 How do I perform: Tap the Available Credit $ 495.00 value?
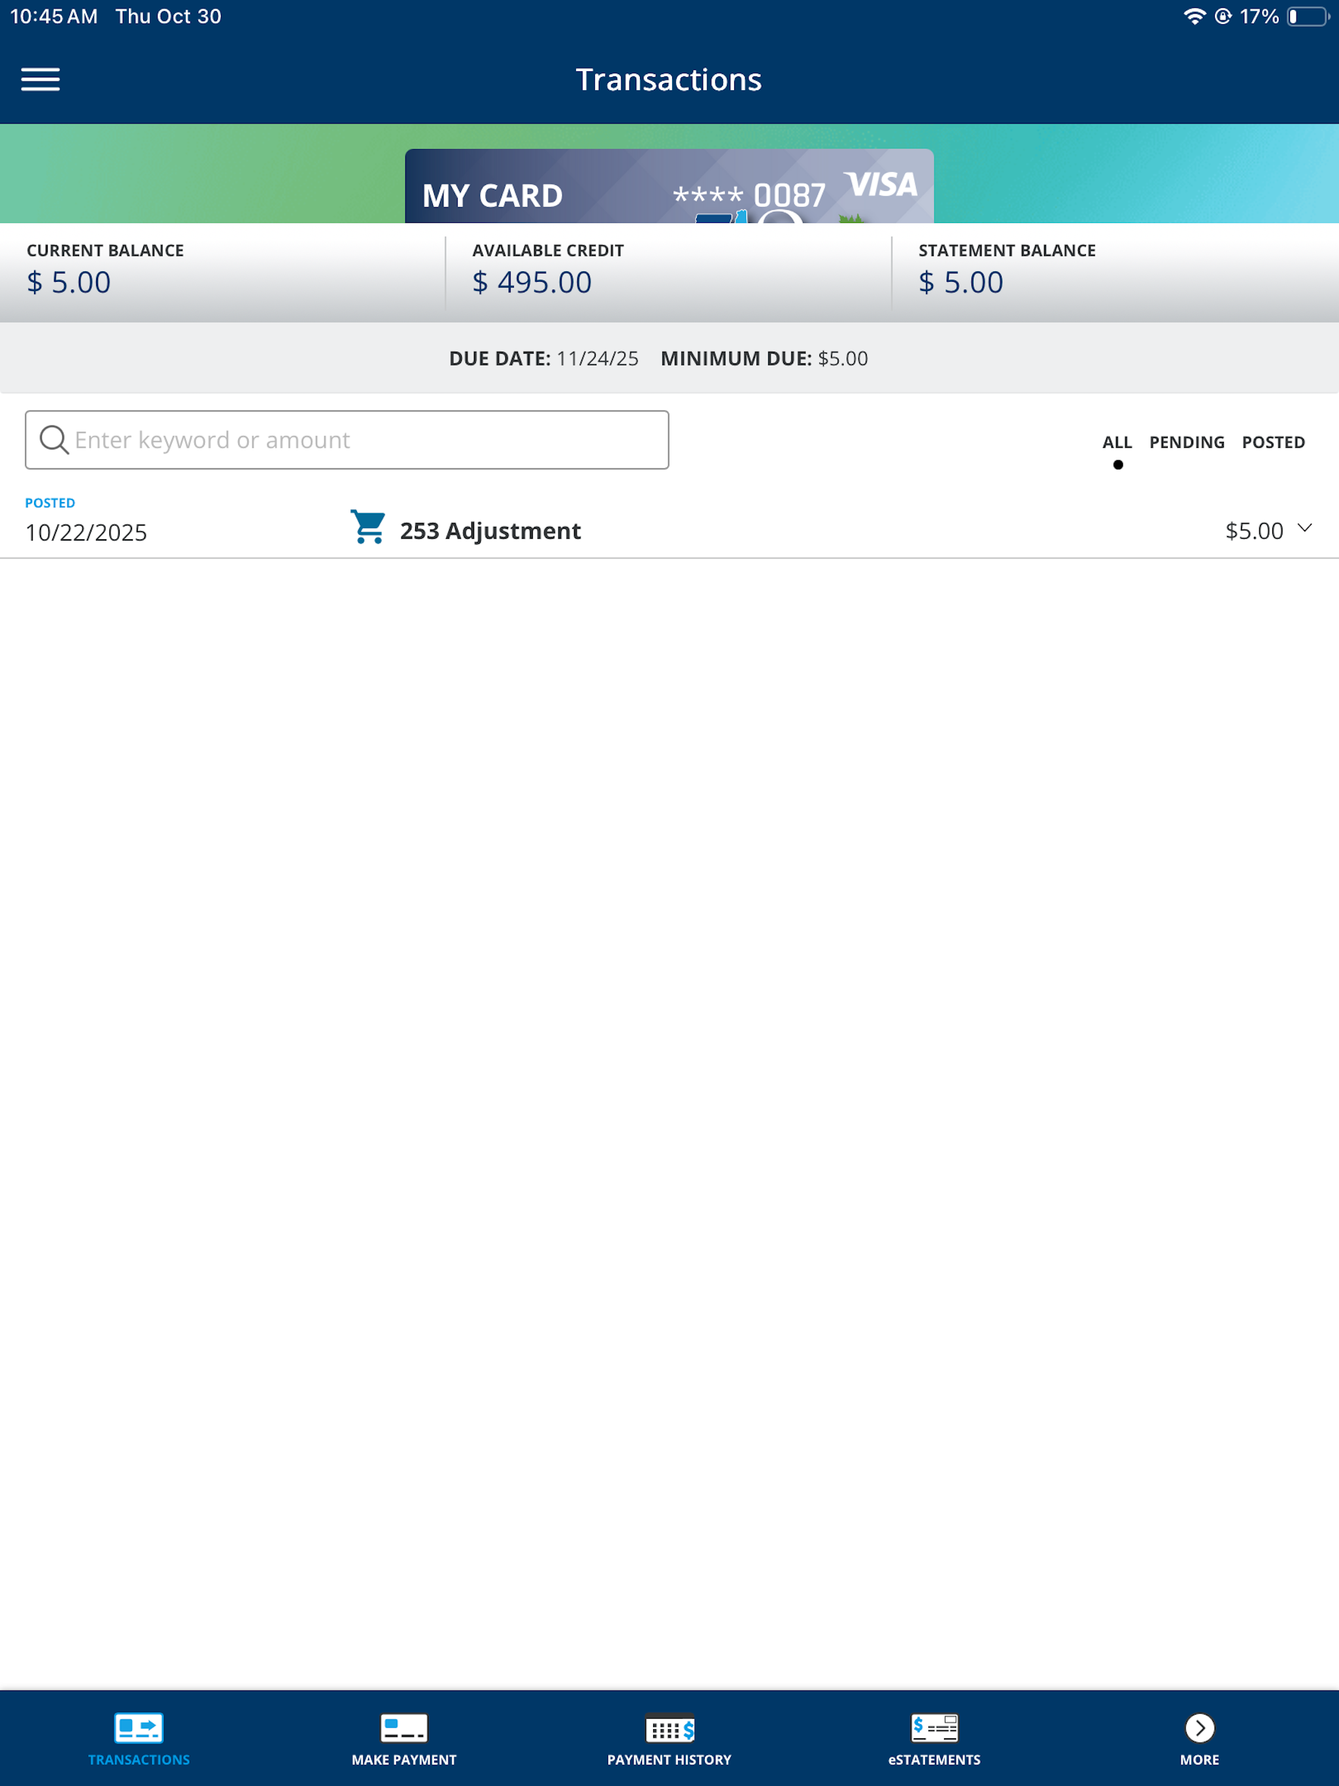coord(532,282)
